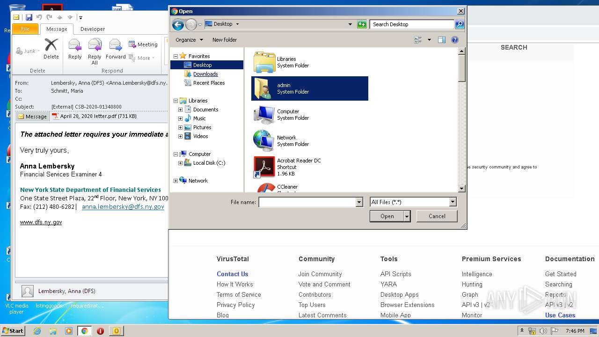This screenshot has height=337, width=599.
Task: Click the change view icon in dialog
Action: click(418, 40)
